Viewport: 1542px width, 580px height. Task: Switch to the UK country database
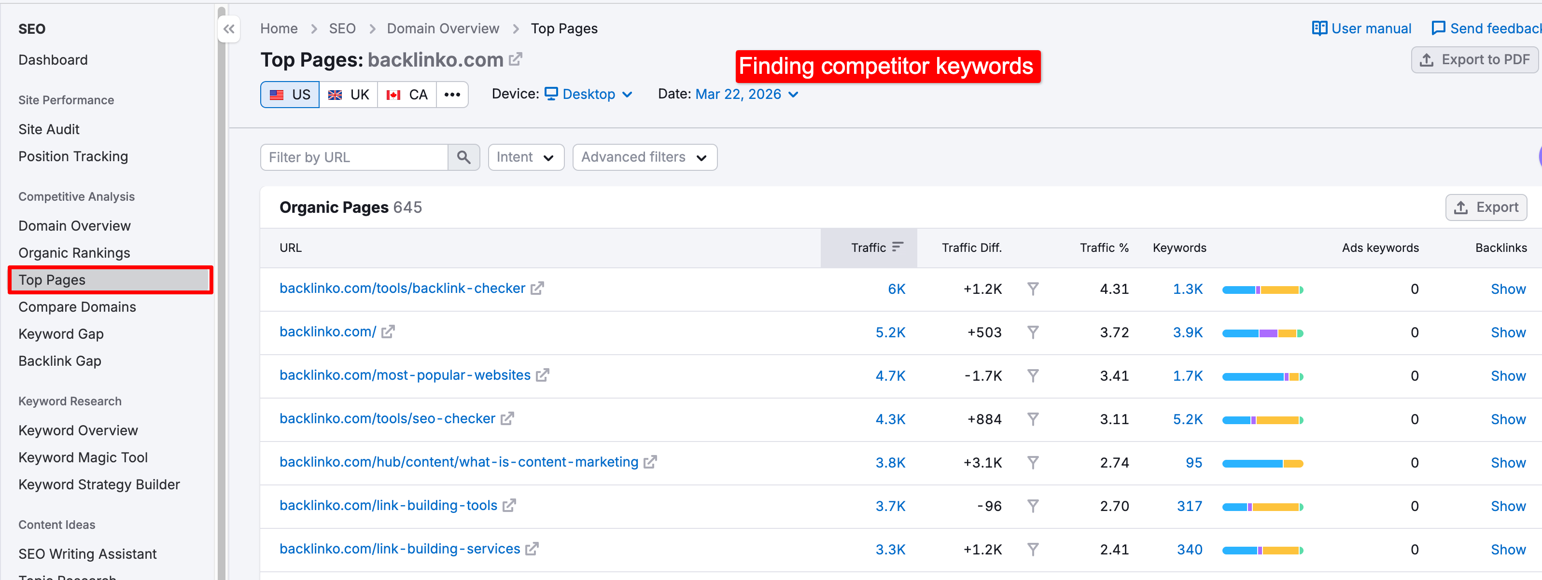click(x=349, y=95)
